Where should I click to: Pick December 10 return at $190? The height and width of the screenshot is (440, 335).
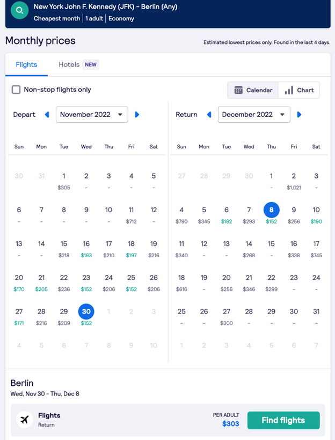[x=316, y=215]
